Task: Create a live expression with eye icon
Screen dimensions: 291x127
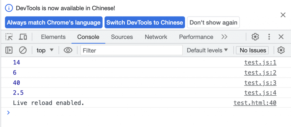Action: [68, 50]
